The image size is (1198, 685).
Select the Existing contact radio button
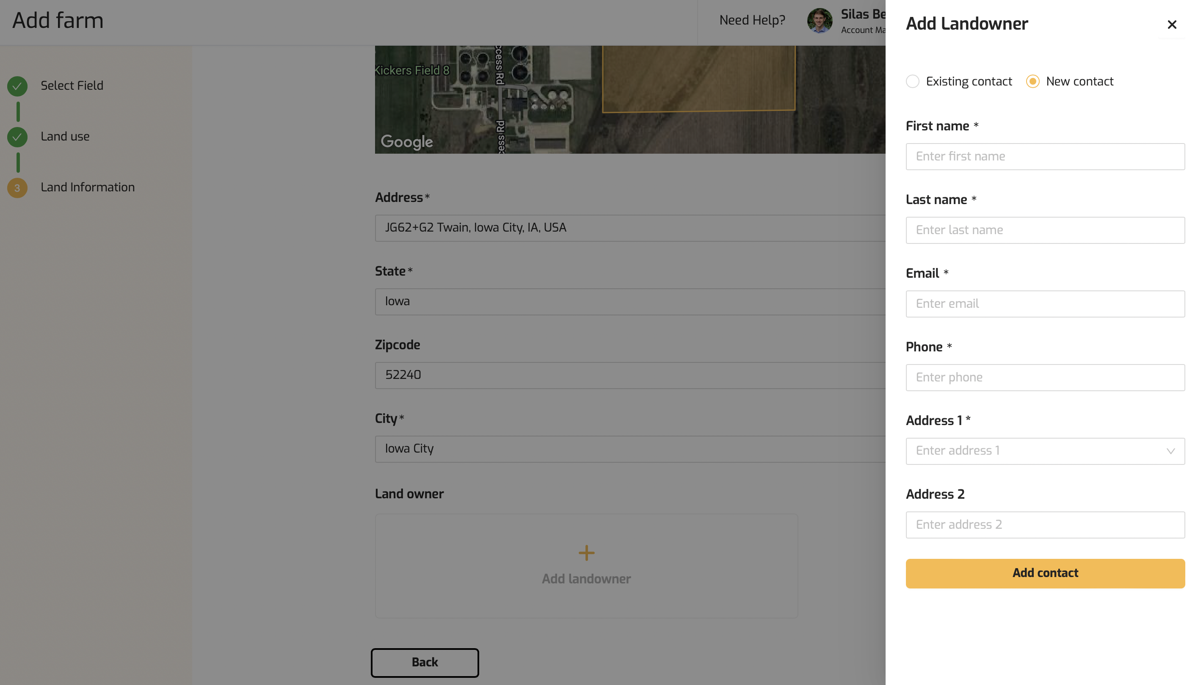click(912, 81)
